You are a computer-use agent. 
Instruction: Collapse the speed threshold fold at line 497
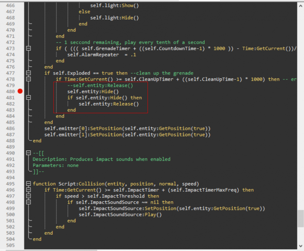click(28, 196)
